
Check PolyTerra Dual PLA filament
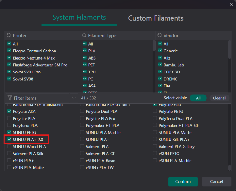[155, 118]
